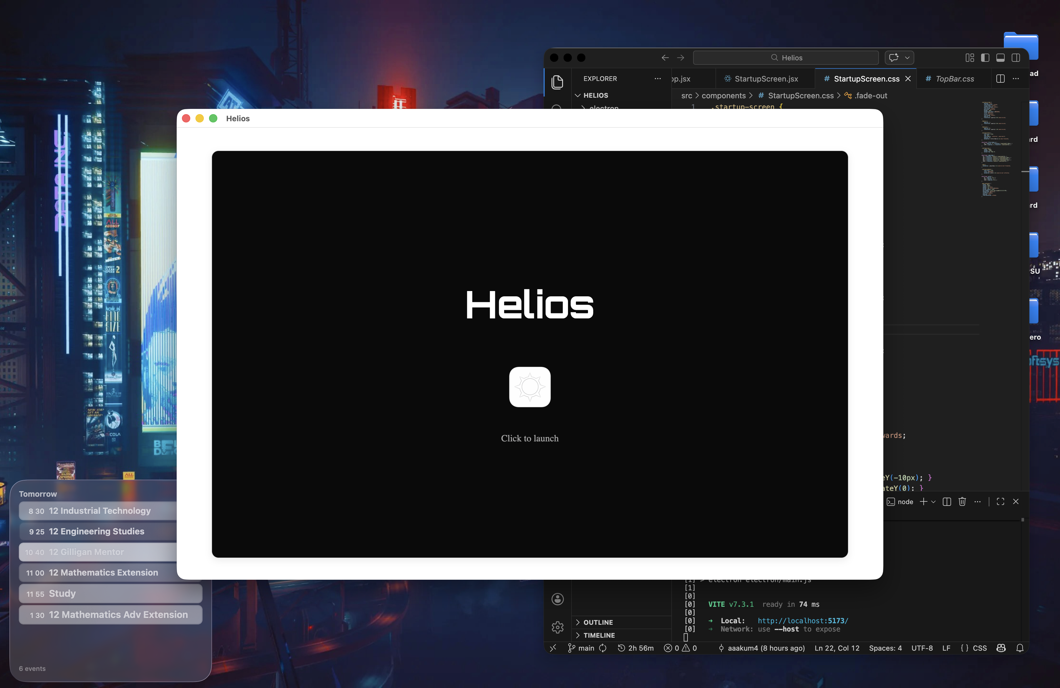
Task: Click the Helios command center search field
Action: [786, 58]
